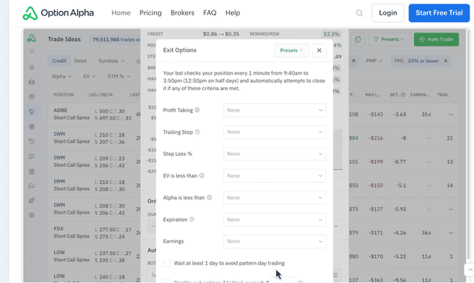The image size is (474, 283).
Task: Click the Option Alpha logo in header
Action: (x=58, y=13)
